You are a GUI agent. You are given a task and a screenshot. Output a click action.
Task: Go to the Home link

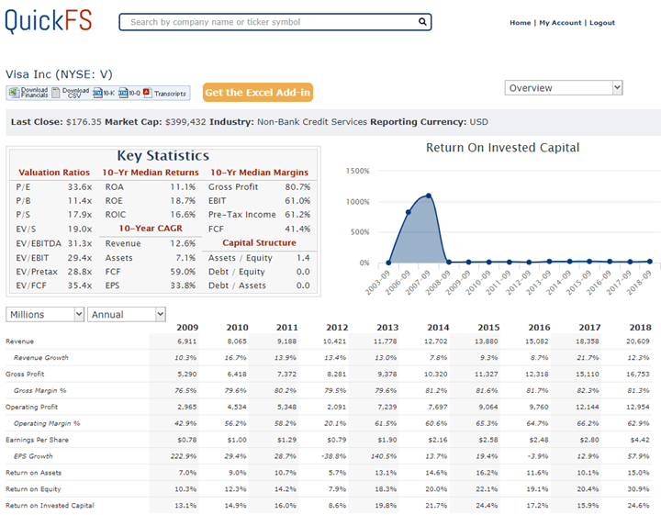pyautogui.click(x=520, y=23)
